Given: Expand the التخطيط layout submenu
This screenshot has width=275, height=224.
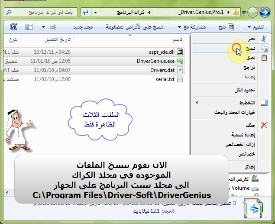Looking at the screenshot, I should coord(230,103).
